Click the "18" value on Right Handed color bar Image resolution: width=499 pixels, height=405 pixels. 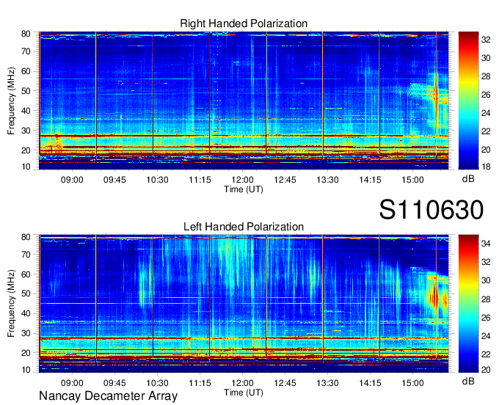pos(486,167)
